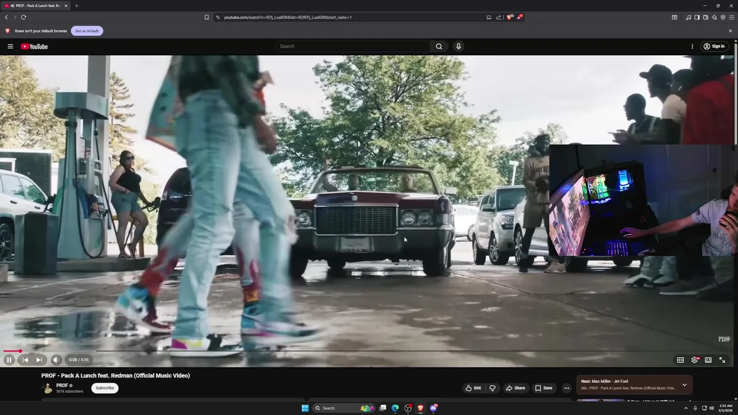This screenshot has height=415, width=738.
Task: Launch Microsoft Edge from taskbar
Action: (395, 408)
